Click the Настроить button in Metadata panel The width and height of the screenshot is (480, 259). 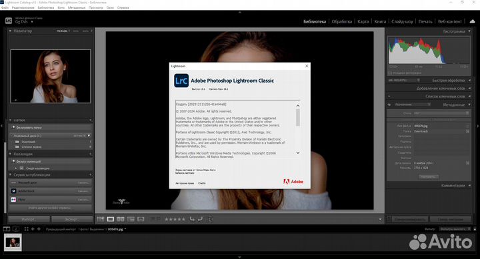pos(428,176)
